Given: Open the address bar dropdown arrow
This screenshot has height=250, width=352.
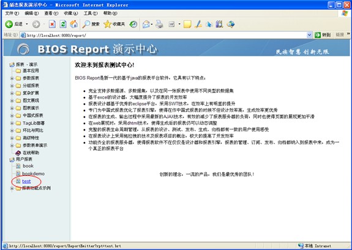Looking at the screenshot, I should 309,35.
